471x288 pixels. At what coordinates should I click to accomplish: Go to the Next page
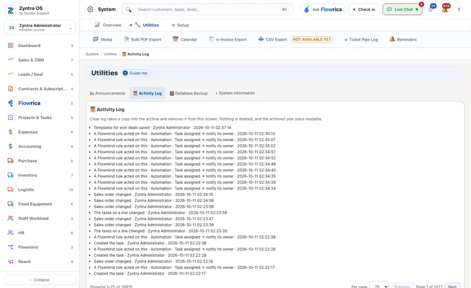pos(452,286)
